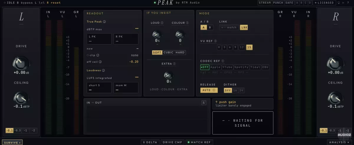
Task: Select SOFT clipping mode
Action: click(157, 52)
